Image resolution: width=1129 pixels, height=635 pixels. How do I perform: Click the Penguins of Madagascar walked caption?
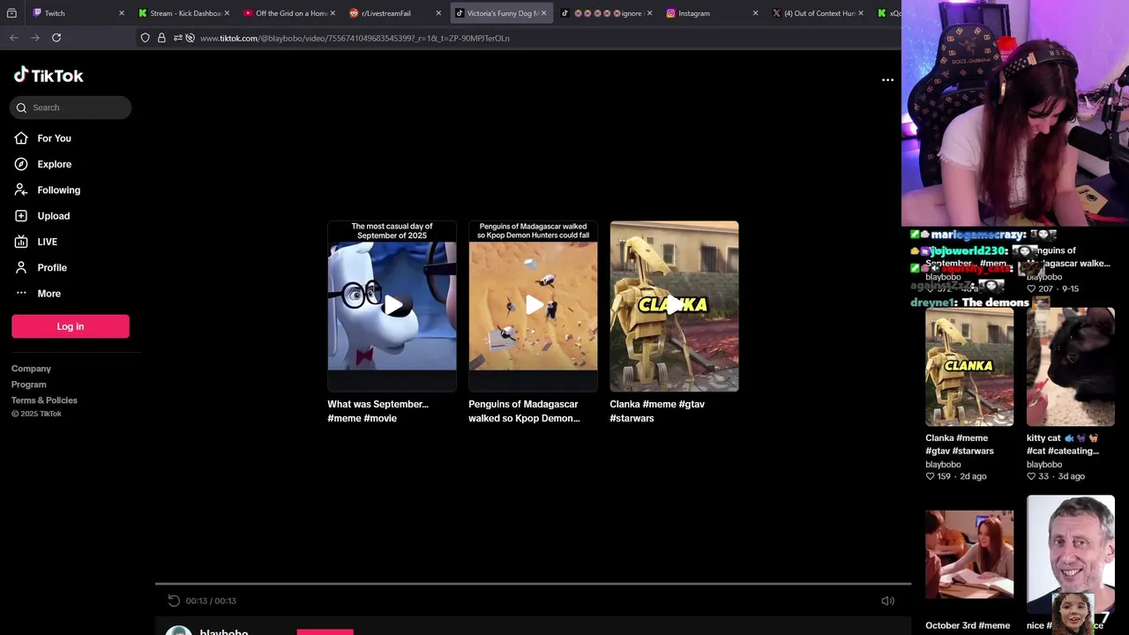pos(524,411)
